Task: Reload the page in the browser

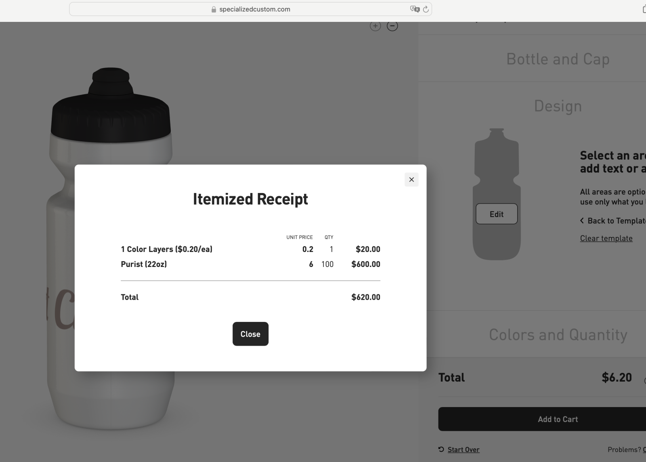Action: point(426,9)
